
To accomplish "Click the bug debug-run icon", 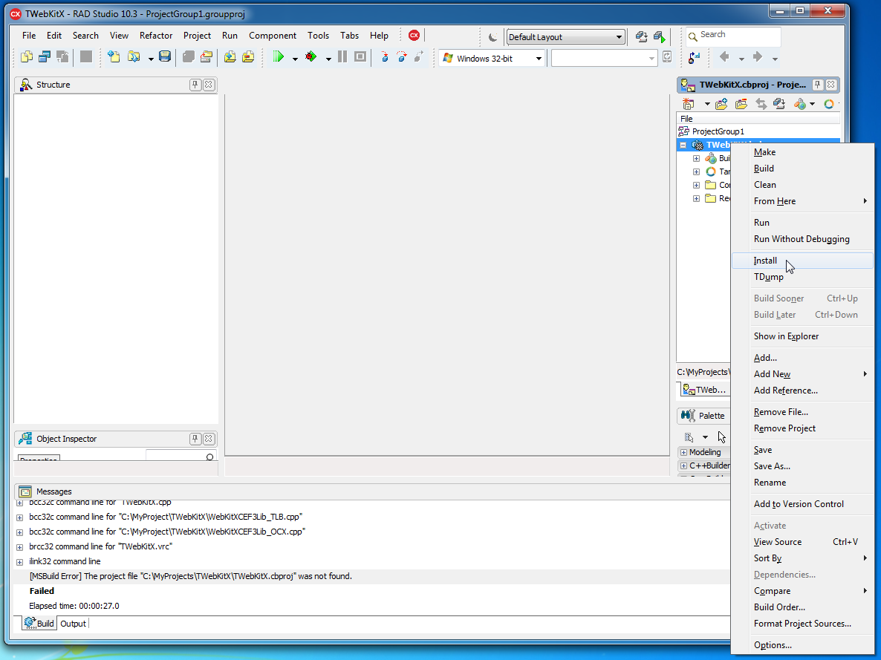I will (311, 56).
